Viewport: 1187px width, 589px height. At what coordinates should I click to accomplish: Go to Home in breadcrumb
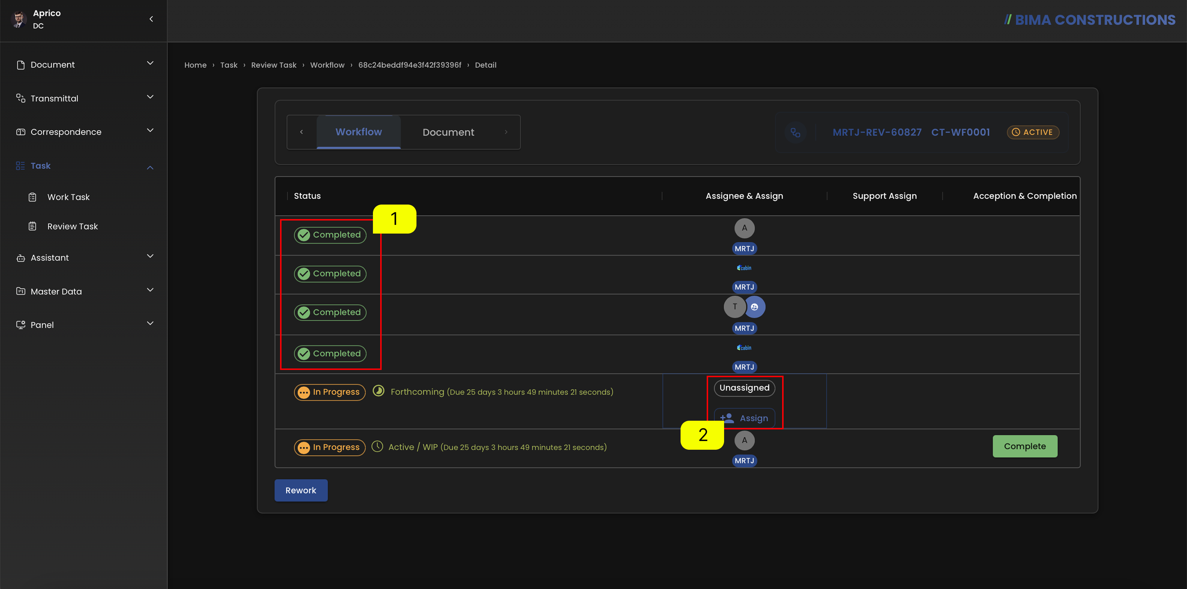(x=196, y=65)
